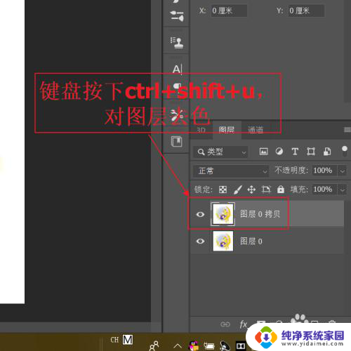Click the 不透明度 100% value field

click(325, 171)
